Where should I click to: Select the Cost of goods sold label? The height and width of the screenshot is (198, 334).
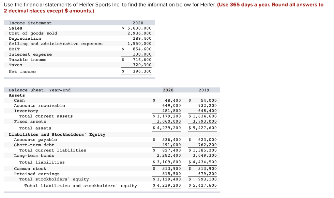click(33, 33)
